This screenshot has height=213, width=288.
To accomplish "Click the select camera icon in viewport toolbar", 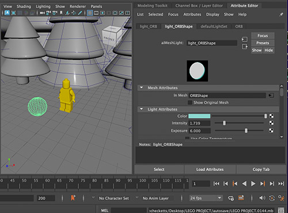I will [42, 13].
